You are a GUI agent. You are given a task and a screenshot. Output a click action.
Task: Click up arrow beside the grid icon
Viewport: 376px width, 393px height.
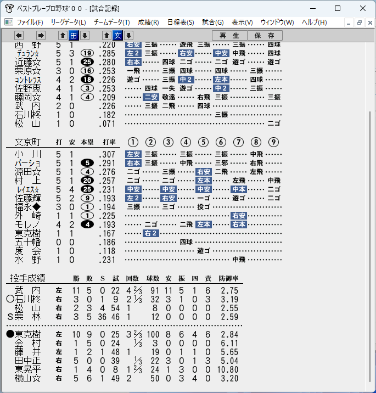coord(63,36)
